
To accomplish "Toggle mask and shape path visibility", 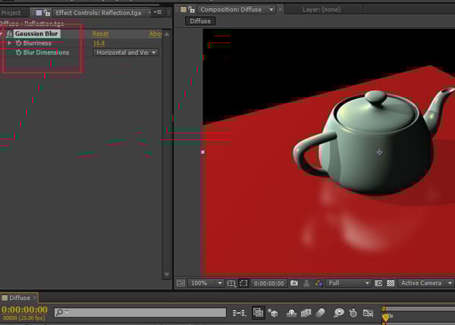I will [x=243, y=283].
